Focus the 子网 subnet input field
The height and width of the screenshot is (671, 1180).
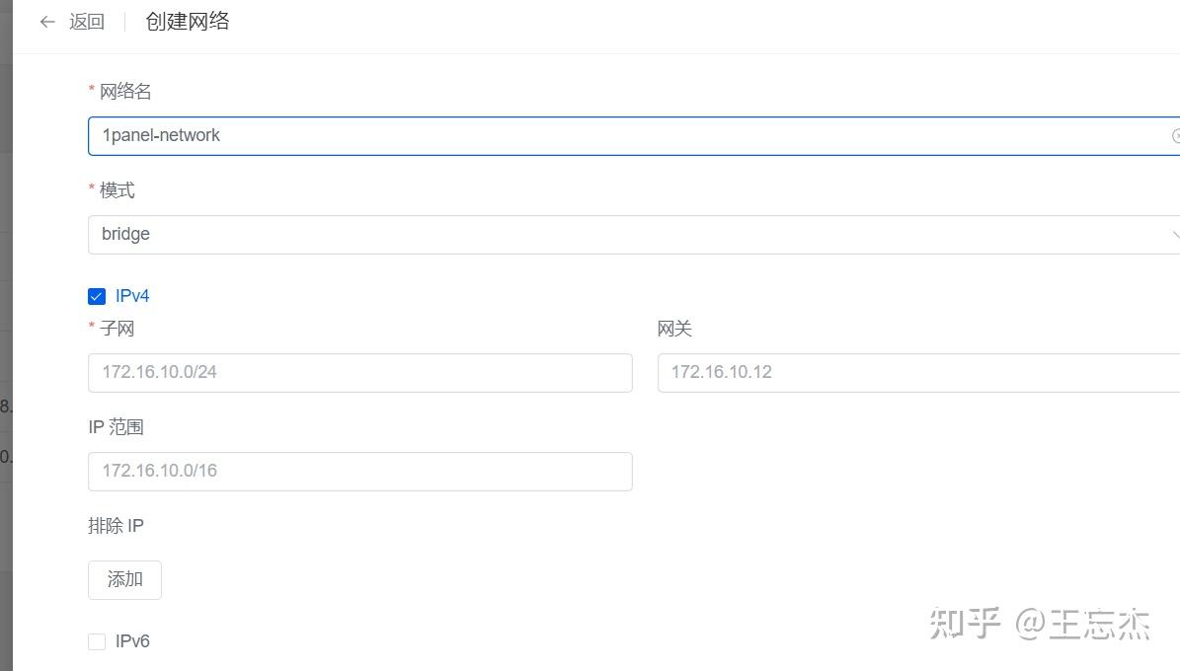[x=360, y=372]
